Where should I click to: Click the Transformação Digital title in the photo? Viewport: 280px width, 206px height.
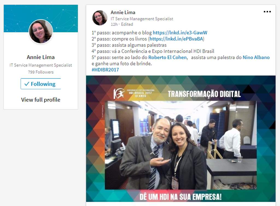click(x=204, y=94)
